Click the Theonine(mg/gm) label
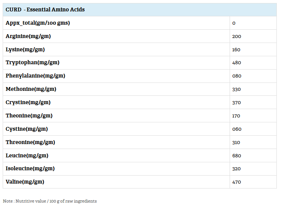The image size is (281, 206). click(29, 116)
